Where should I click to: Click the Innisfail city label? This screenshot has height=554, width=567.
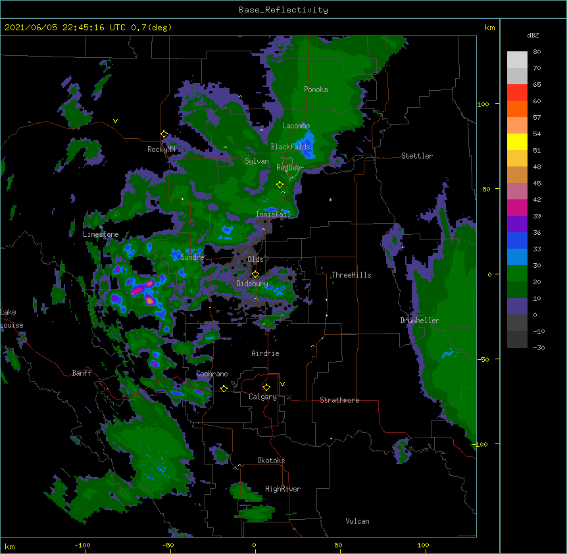273,214
